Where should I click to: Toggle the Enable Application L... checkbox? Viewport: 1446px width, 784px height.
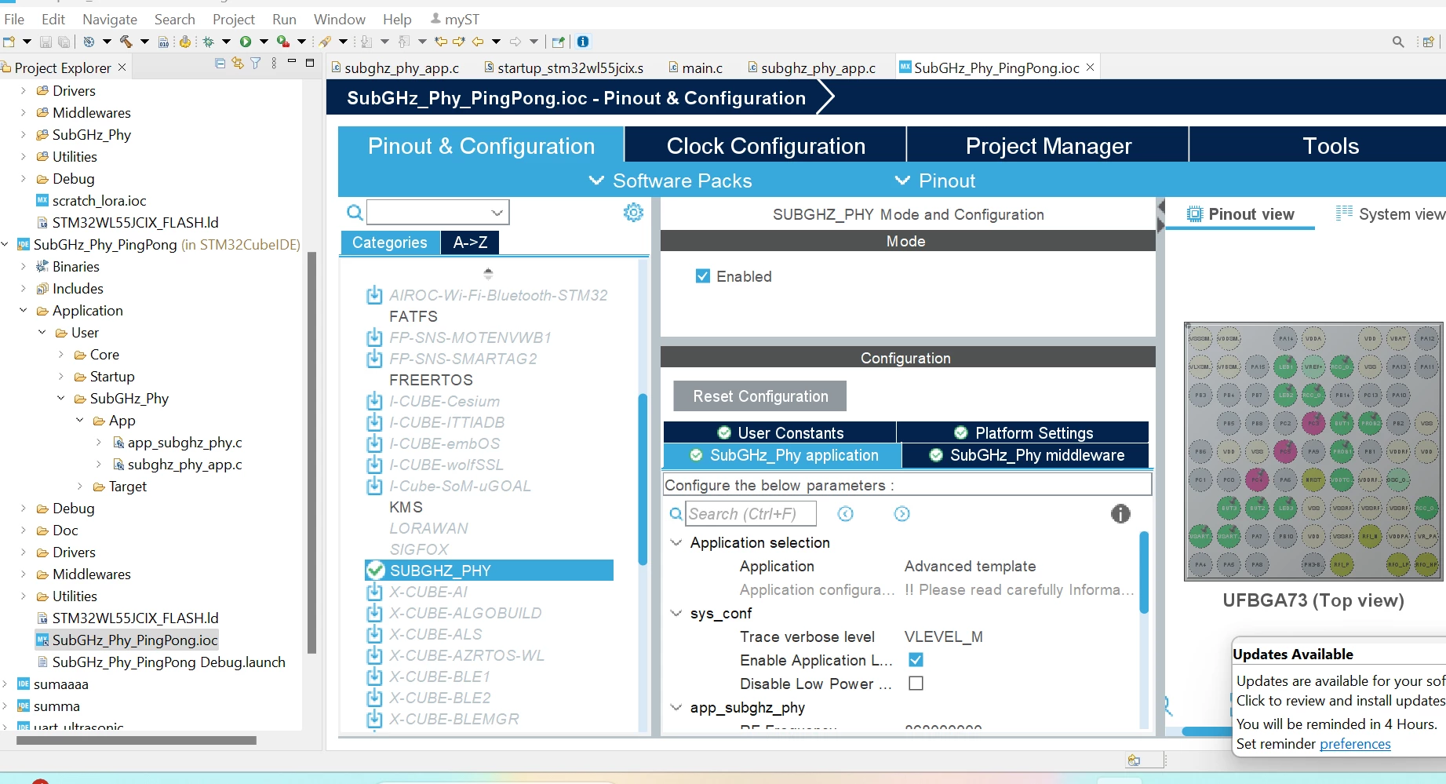(916, 660)
